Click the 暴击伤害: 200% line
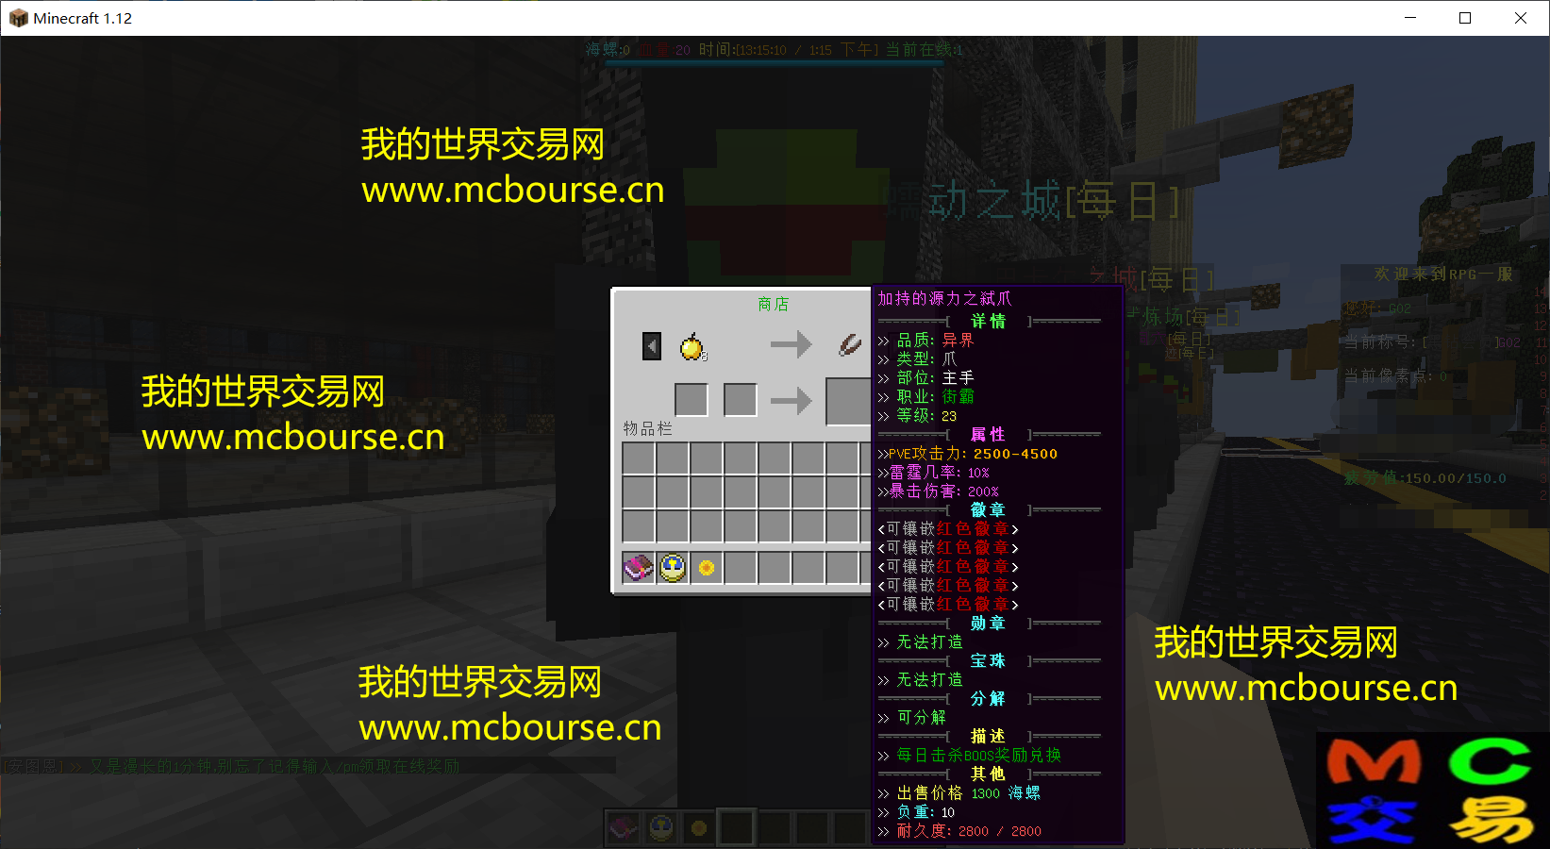The height and width of the screenshot is (849, 1550). pos(938,491)
